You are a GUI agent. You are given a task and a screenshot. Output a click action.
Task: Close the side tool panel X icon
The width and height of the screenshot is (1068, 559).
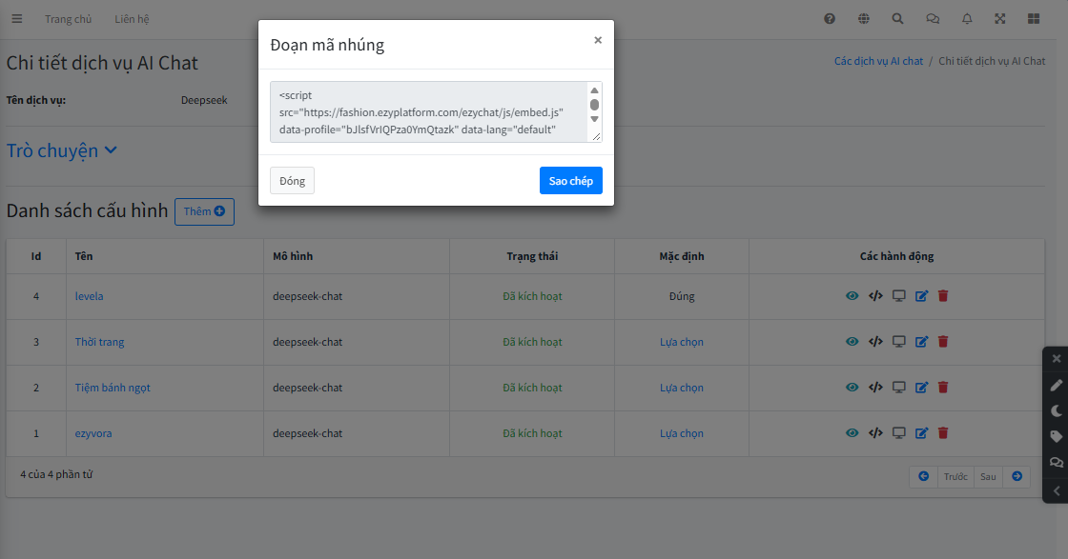(x=1057, y=359)
